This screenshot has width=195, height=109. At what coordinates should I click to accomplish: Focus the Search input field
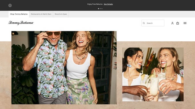[153, 23]
